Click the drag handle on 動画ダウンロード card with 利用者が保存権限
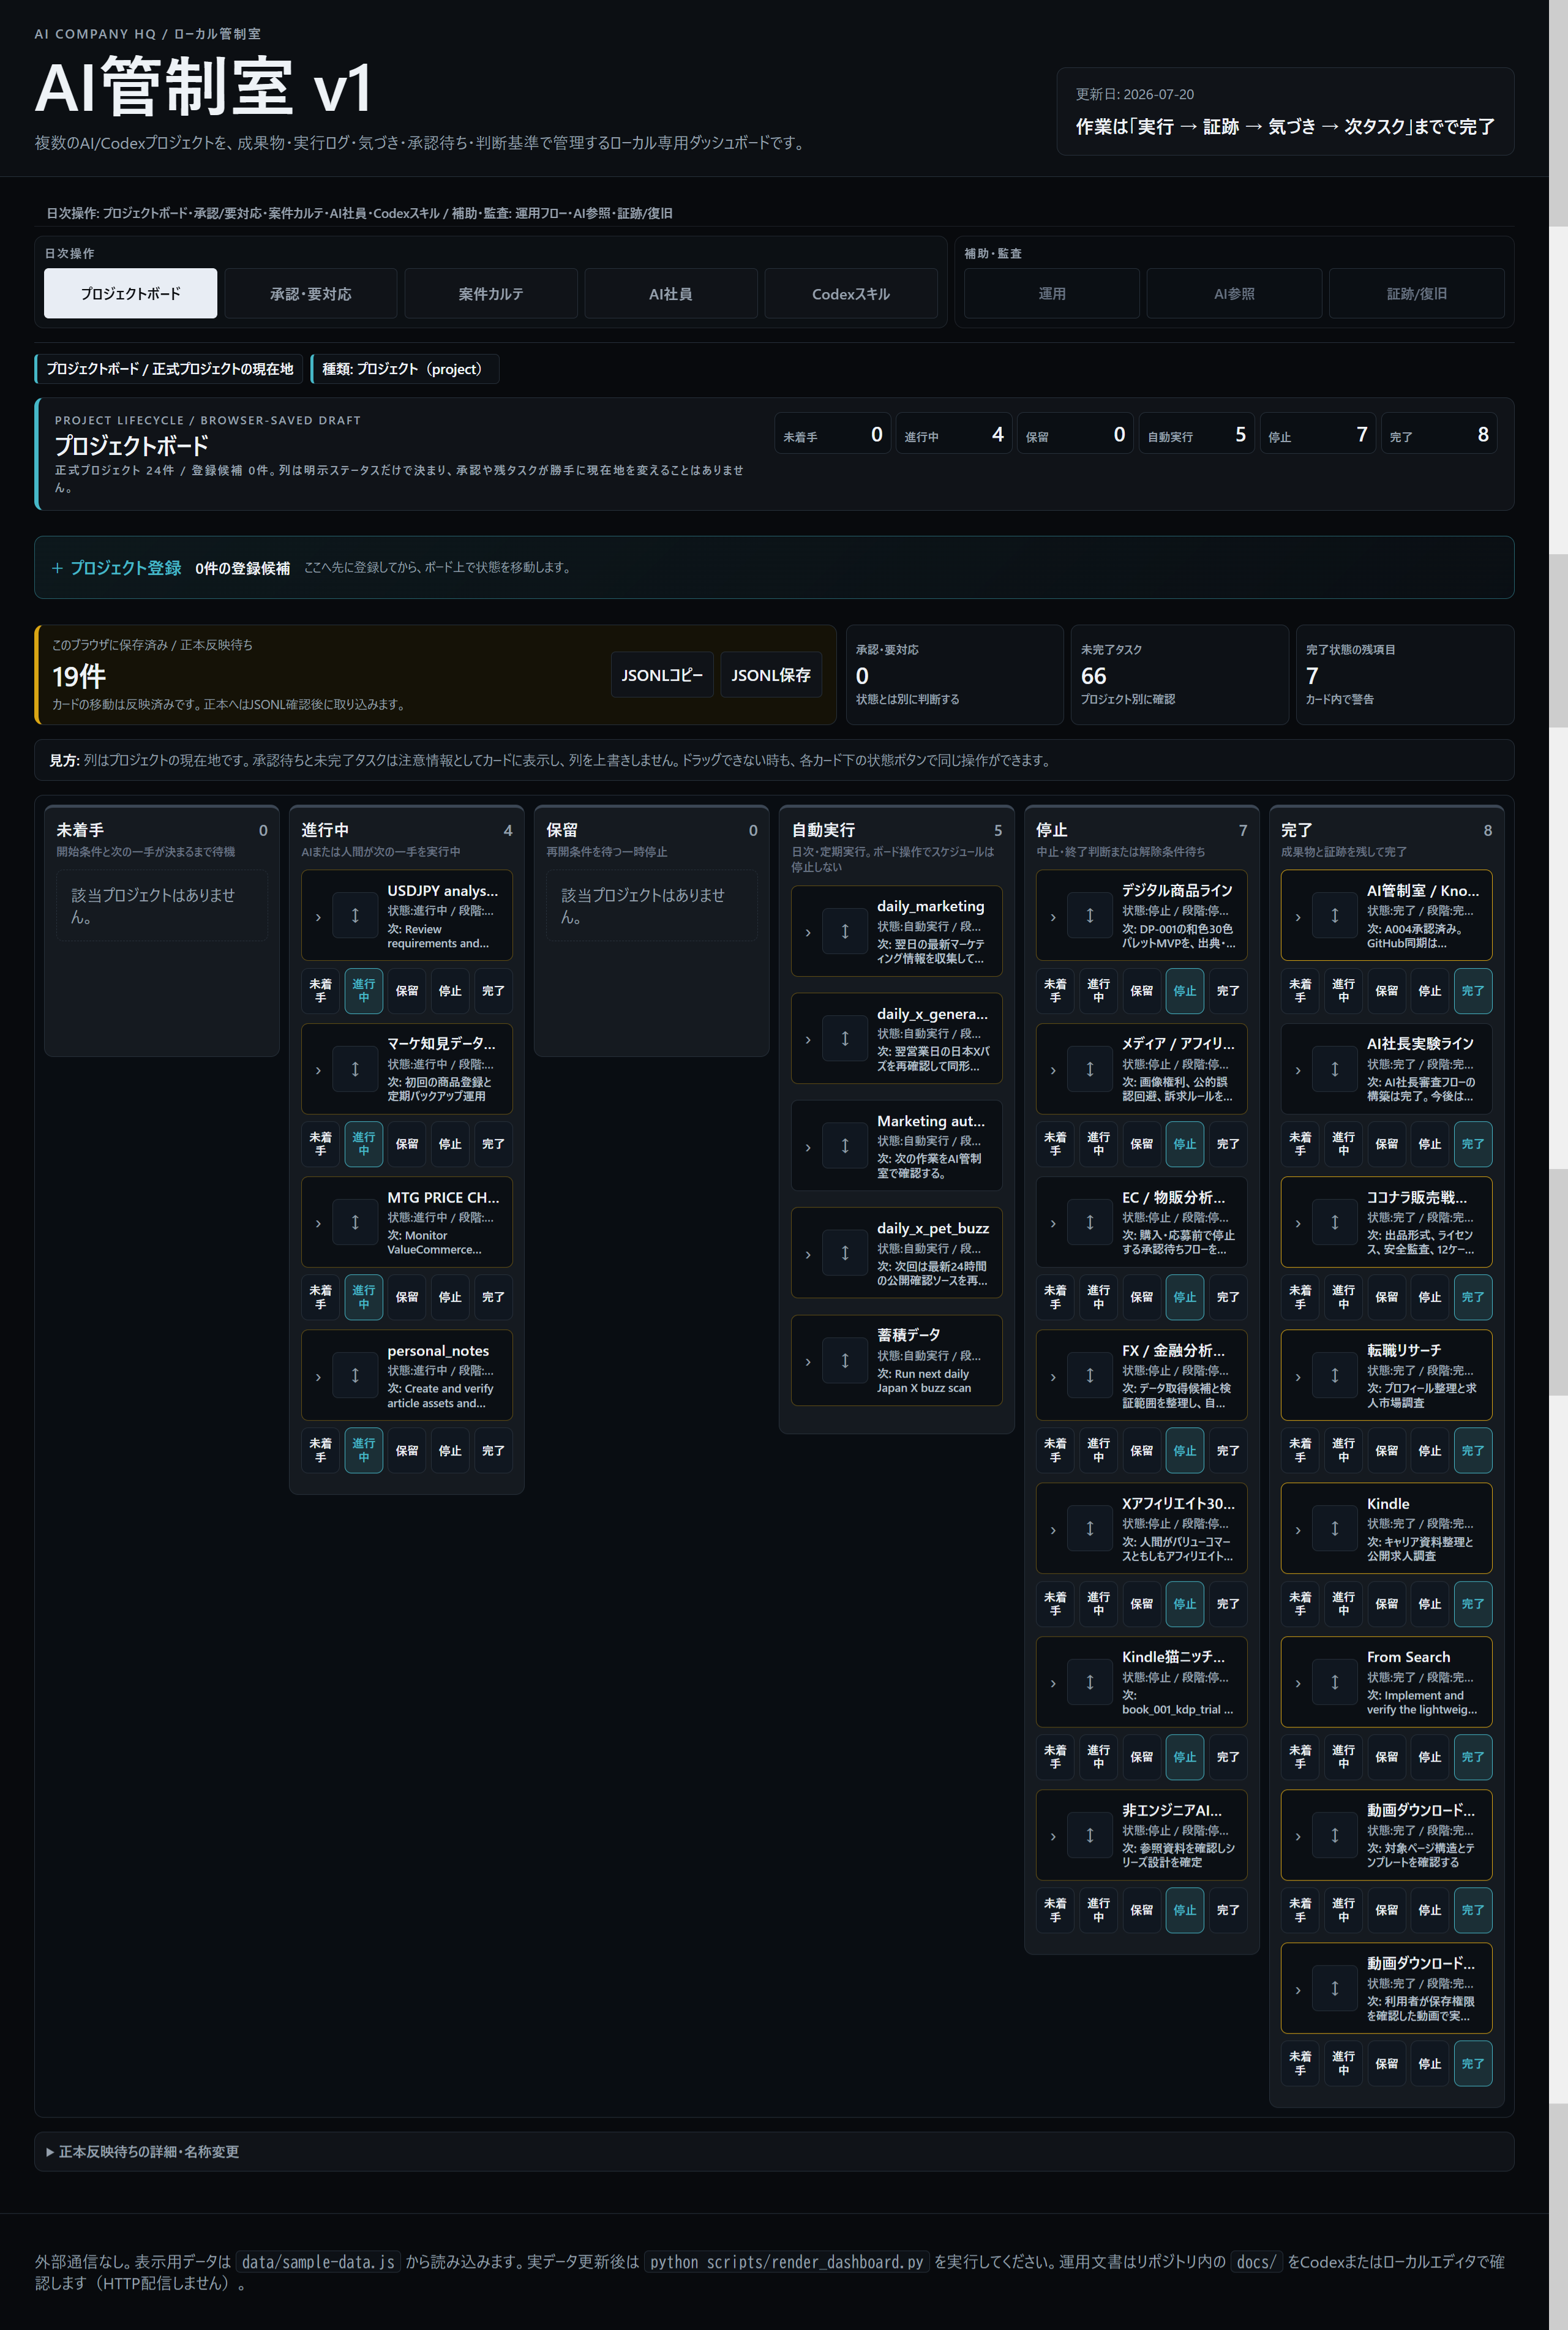Viewport: 1568px width, 2330px height. 1335,1989
